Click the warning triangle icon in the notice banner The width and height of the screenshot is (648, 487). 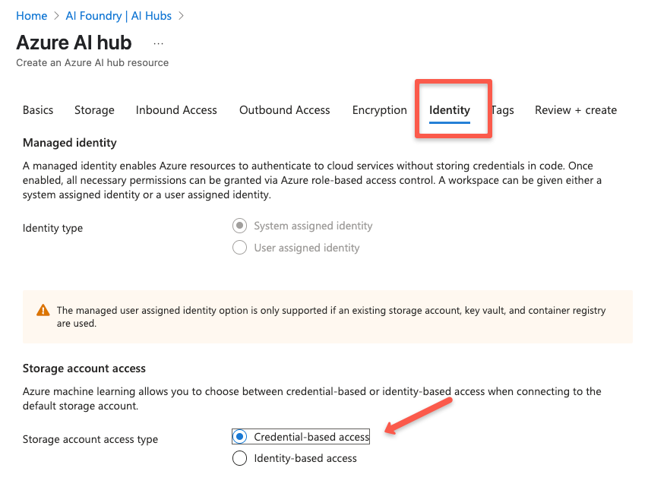point(43,310)
